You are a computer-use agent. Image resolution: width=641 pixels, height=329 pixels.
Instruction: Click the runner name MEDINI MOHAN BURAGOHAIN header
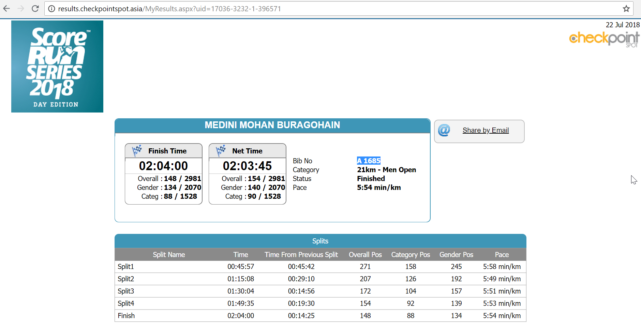pos(272,125)
